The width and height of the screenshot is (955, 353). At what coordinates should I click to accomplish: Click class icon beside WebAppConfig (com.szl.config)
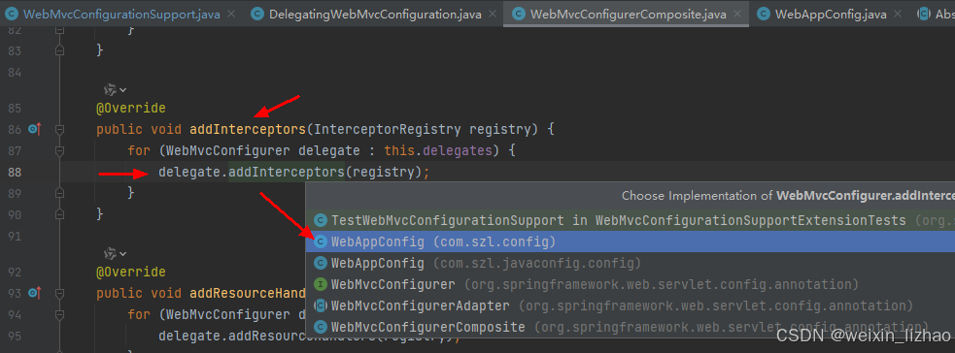pyautogui.click(x=321, y=241)
